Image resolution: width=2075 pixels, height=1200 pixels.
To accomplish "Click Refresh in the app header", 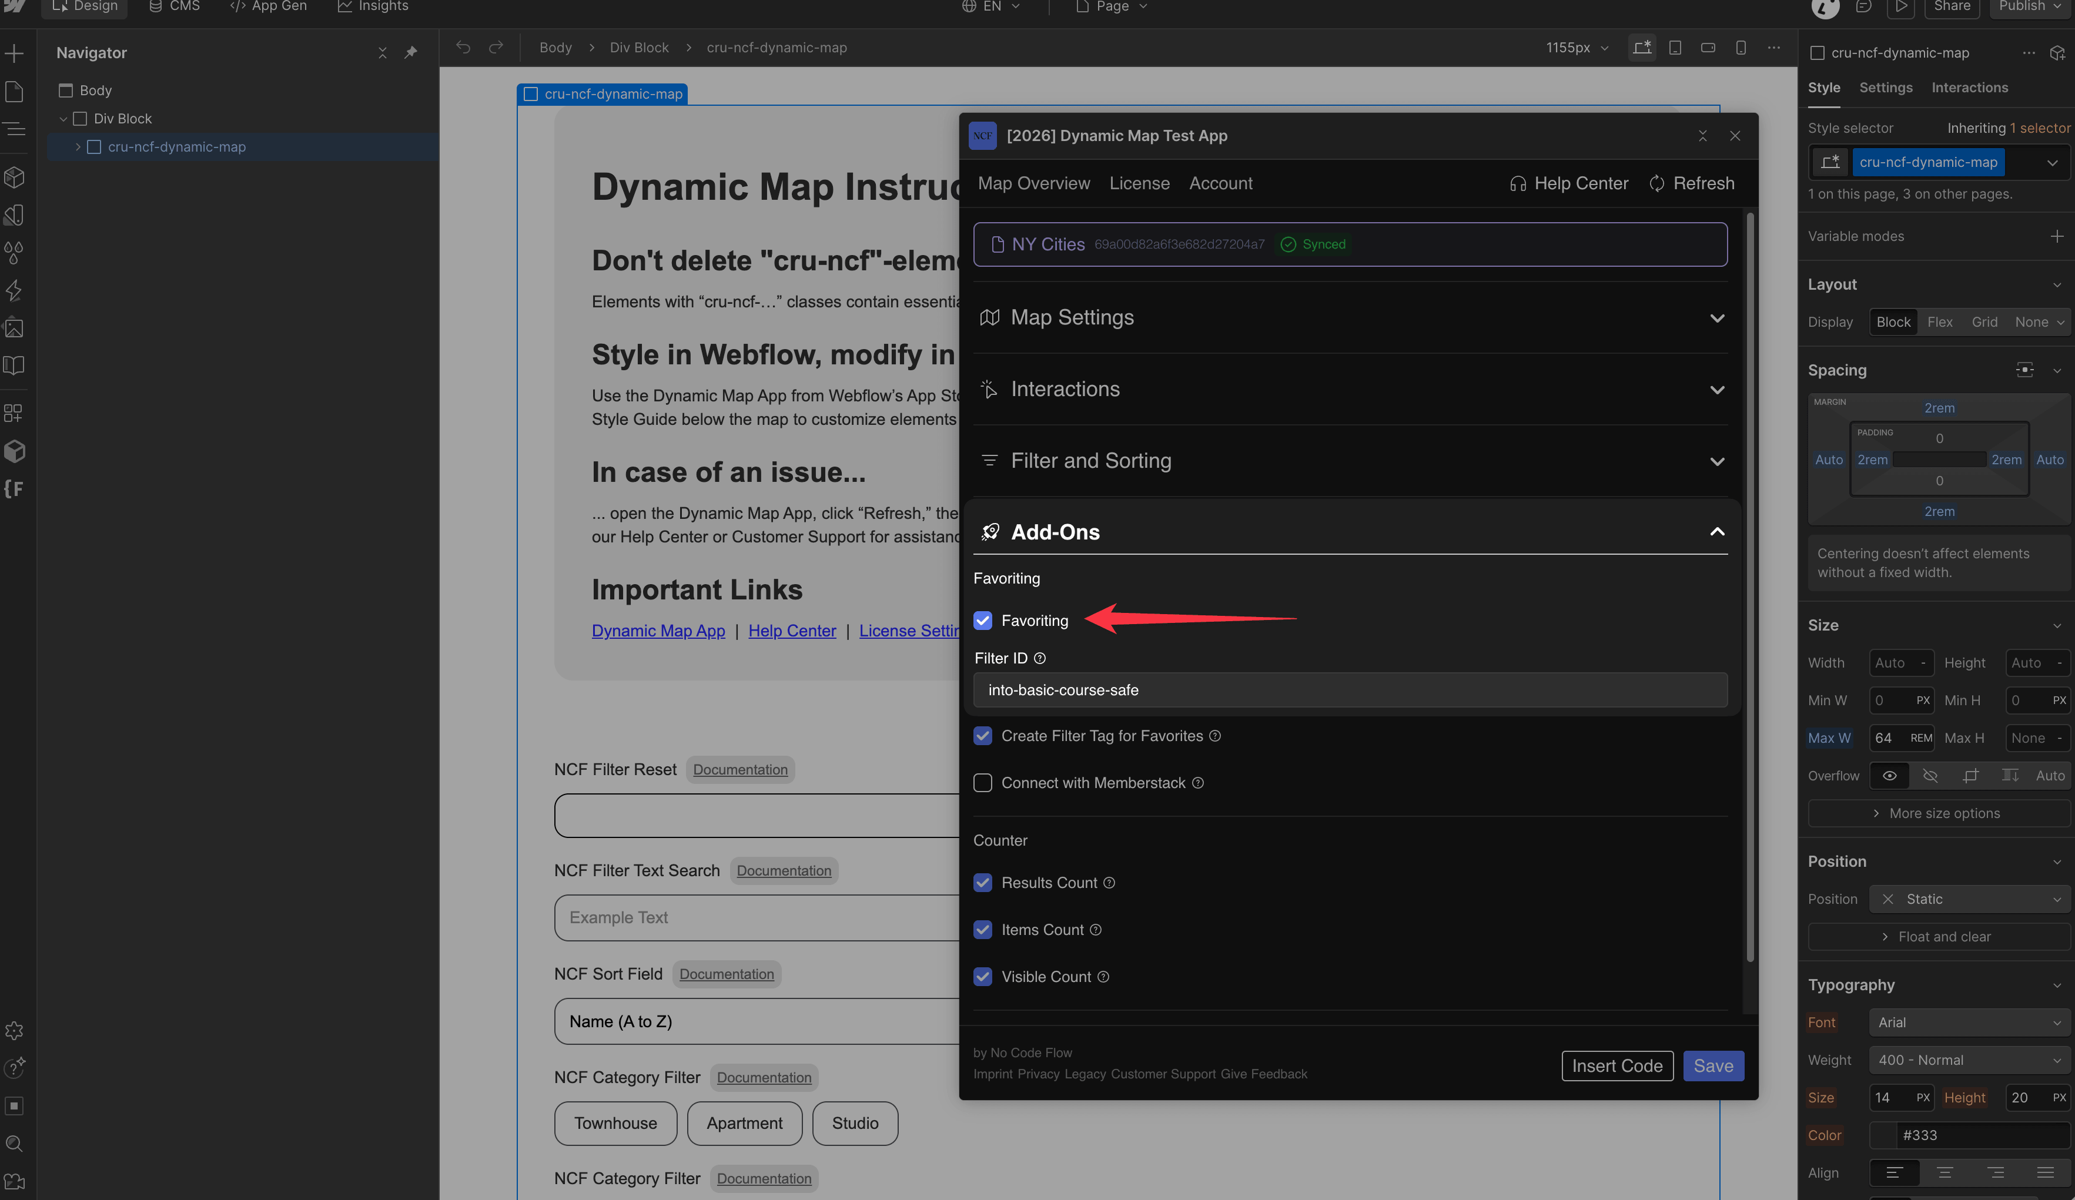I will tap(1692, 183).
